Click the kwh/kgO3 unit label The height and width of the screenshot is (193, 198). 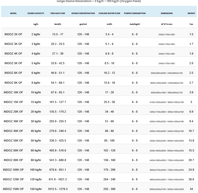135,24
